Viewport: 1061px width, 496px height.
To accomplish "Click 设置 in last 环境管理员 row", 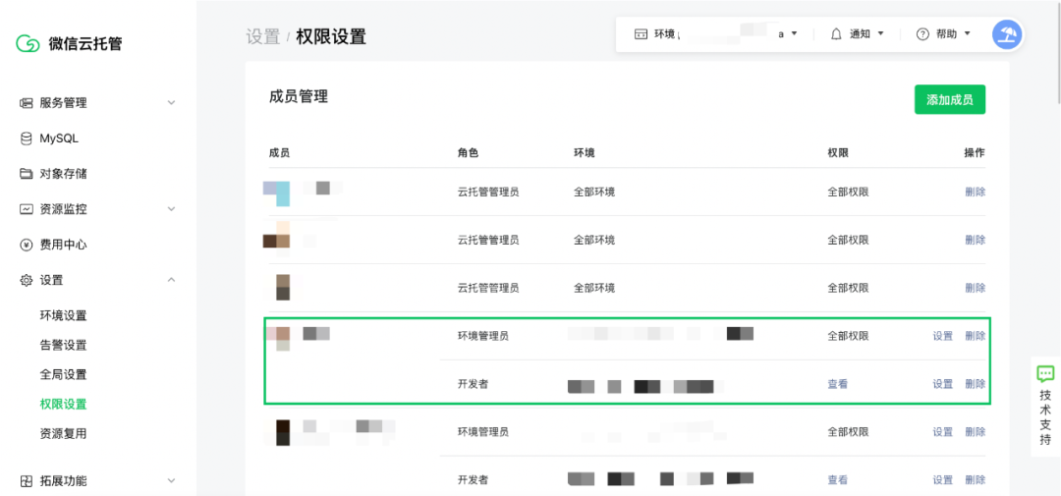I will tap(942, 432).
